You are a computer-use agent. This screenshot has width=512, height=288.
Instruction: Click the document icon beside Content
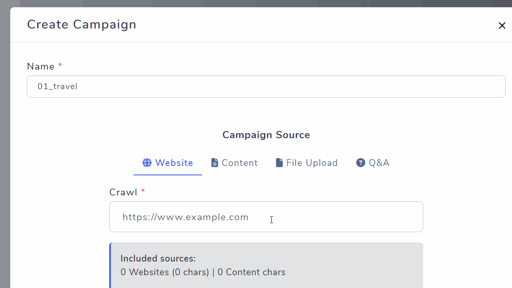215,163
